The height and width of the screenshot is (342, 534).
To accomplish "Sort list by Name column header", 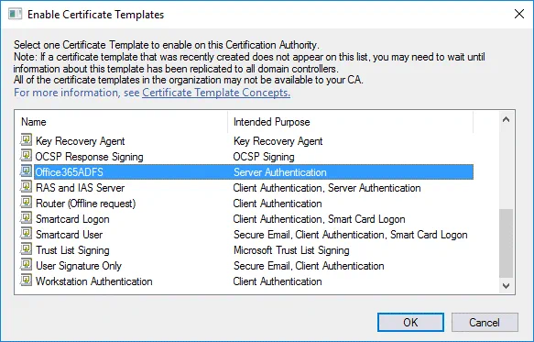I will coord(121,122).
